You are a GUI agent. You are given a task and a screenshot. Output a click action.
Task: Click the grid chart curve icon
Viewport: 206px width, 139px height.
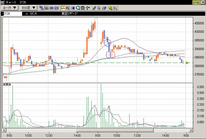click(68, 8)
